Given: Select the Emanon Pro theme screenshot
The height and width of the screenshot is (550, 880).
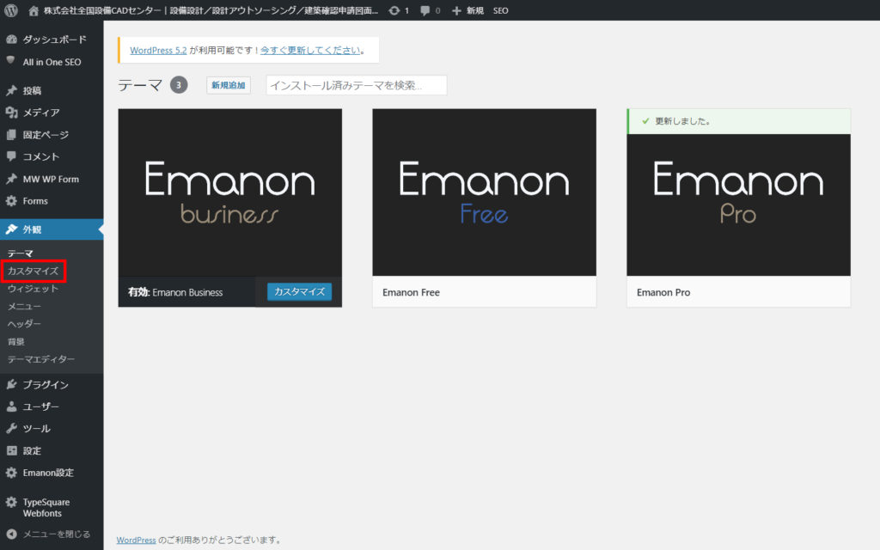Looking at the screenshot, I should click(738, 205).
